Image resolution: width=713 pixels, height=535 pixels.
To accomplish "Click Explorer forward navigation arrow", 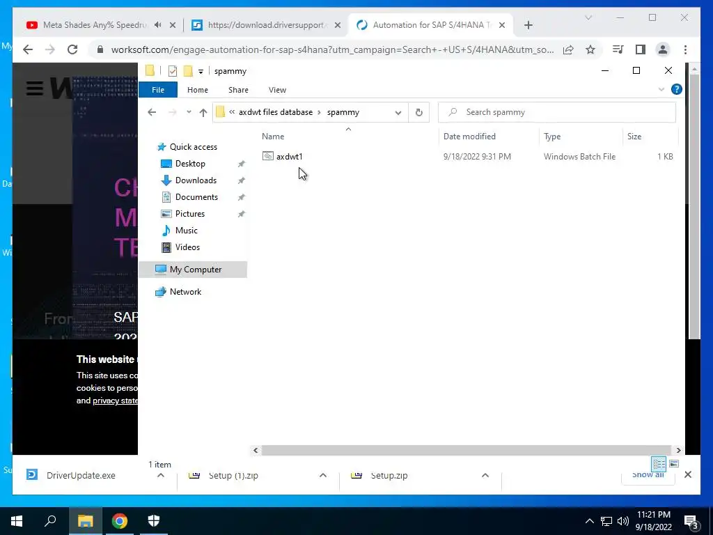I will [173, 112].
